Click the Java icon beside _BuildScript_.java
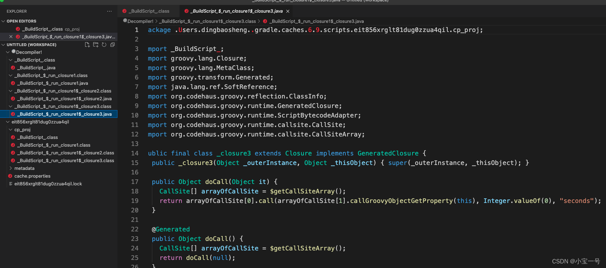This screenshot has width=606, height=268. (13, 68)
